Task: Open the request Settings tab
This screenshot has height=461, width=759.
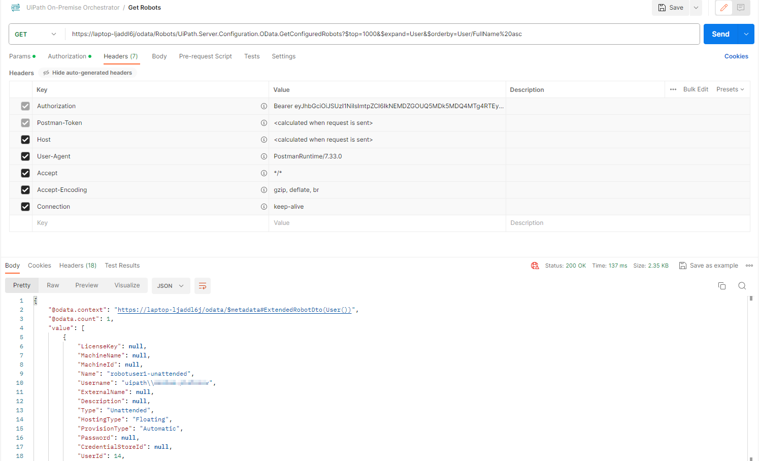Action: tap(284, 56)
